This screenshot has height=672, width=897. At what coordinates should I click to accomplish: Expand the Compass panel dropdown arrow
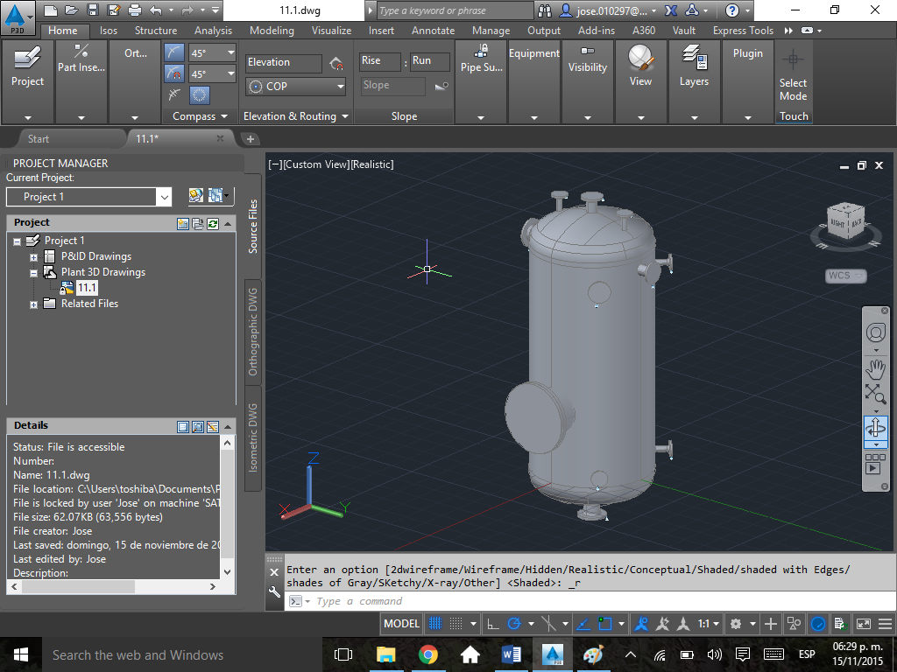point(224,116)
